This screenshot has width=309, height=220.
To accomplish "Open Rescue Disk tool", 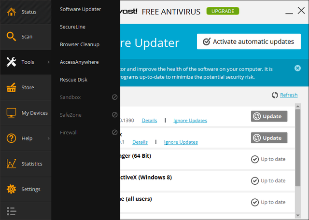I will point(73,80).
